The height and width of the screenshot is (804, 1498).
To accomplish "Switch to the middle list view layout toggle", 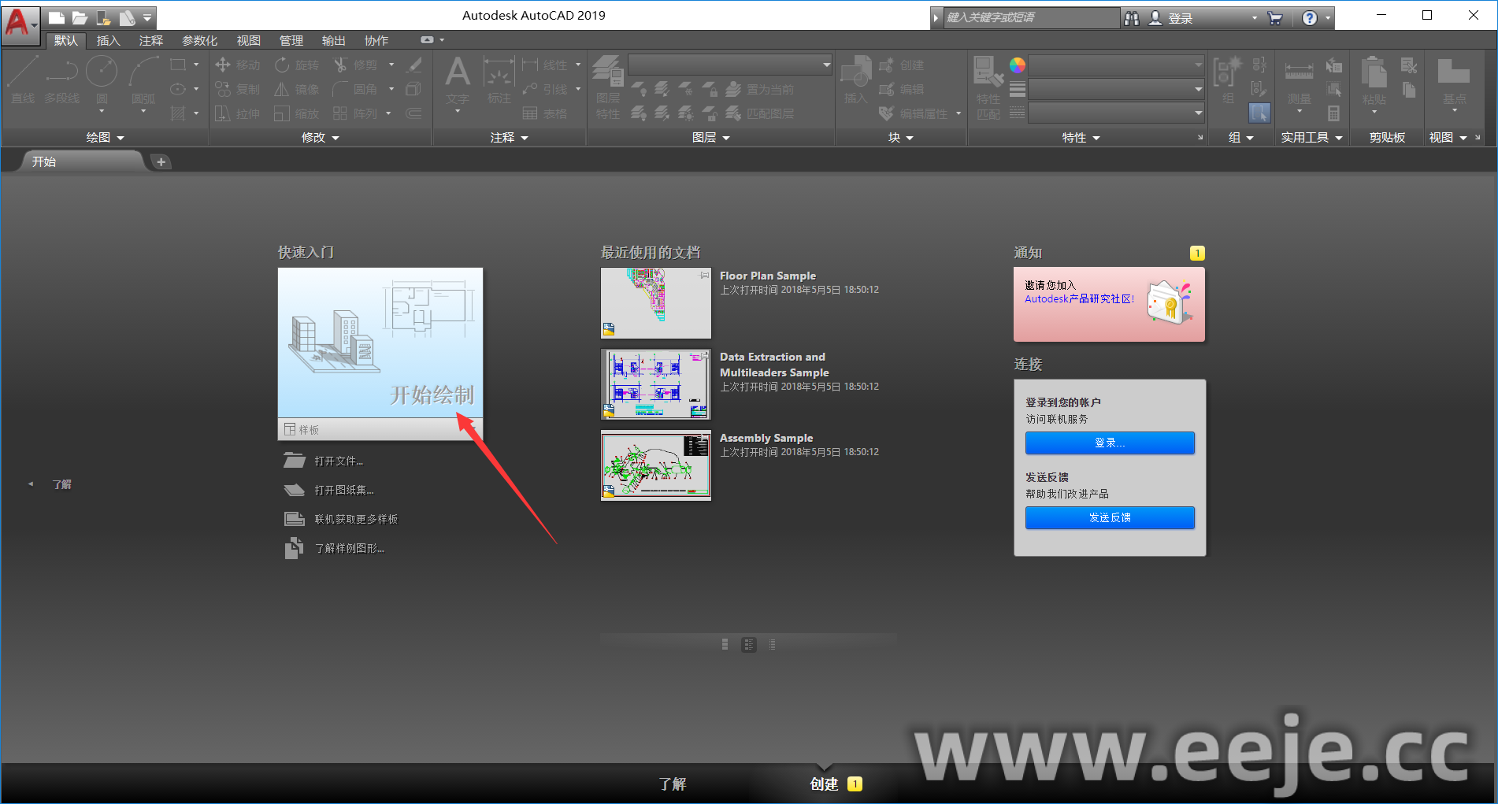I will [x=748, y=645].
